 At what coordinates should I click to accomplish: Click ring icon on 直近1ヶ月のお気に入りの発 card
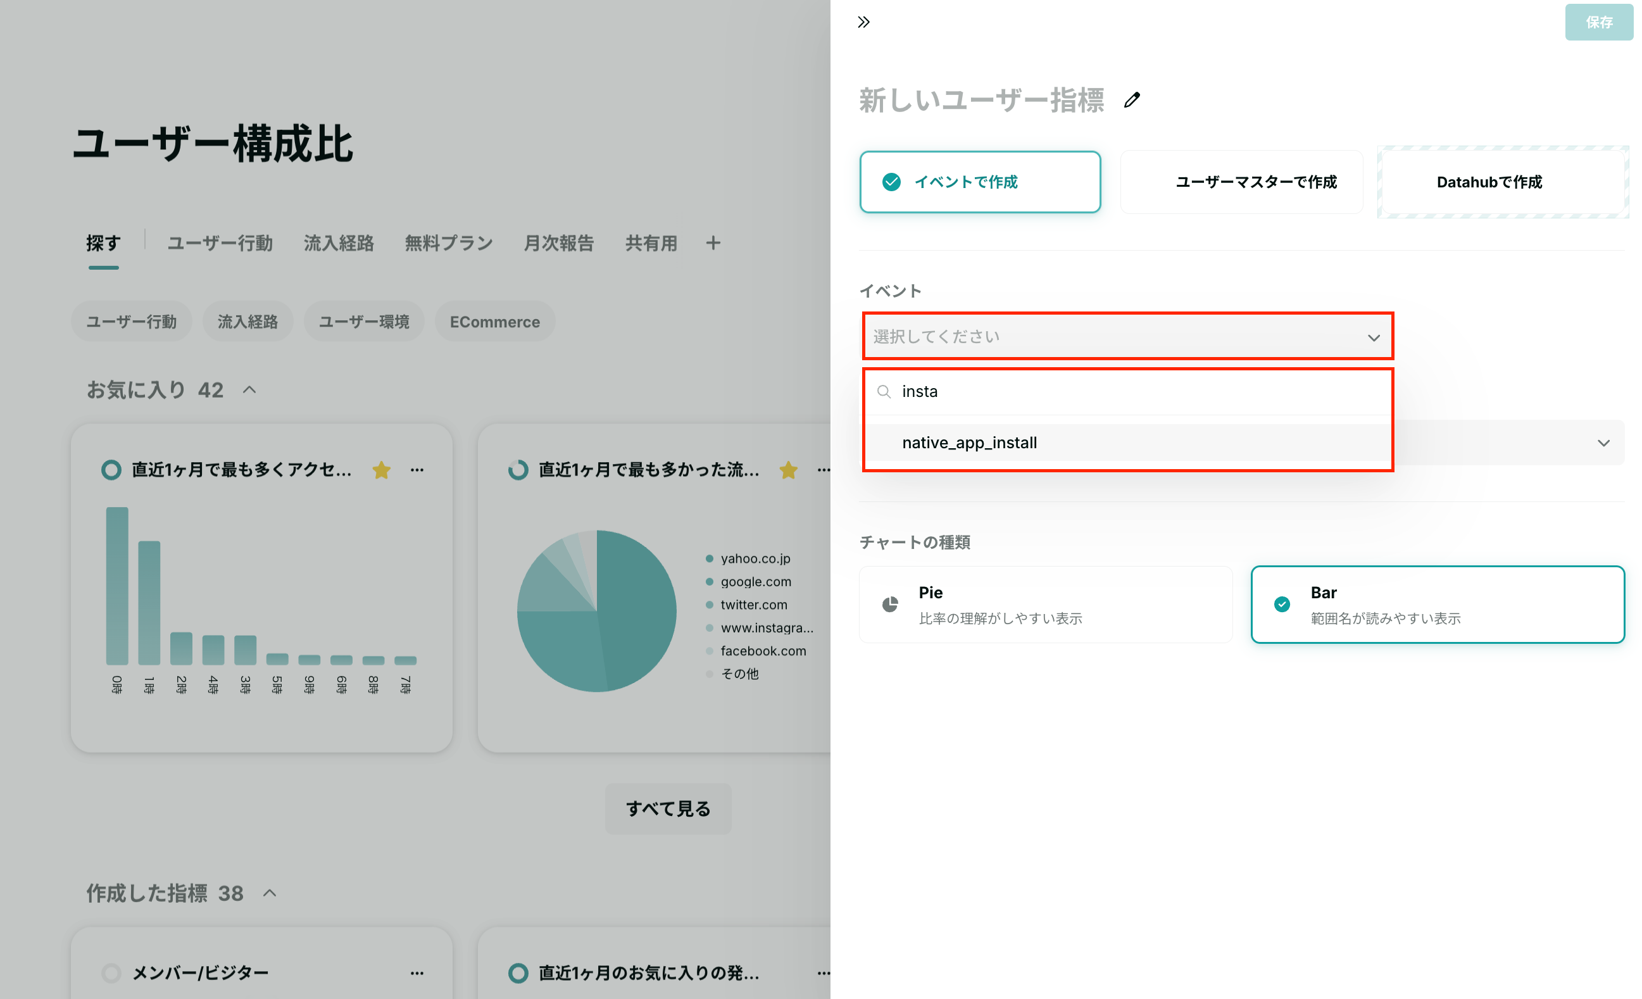point(518,973)
